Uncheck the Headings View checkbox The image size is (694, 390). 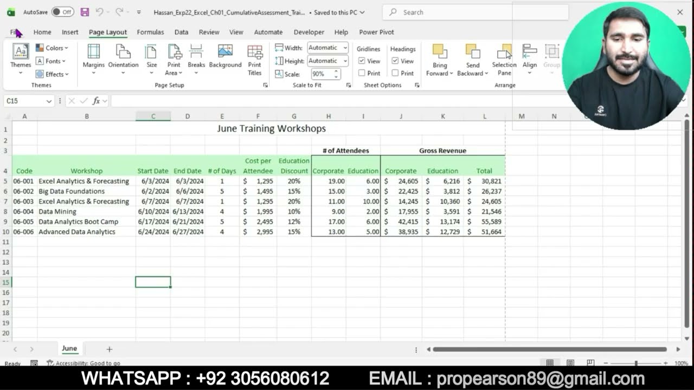395,61
